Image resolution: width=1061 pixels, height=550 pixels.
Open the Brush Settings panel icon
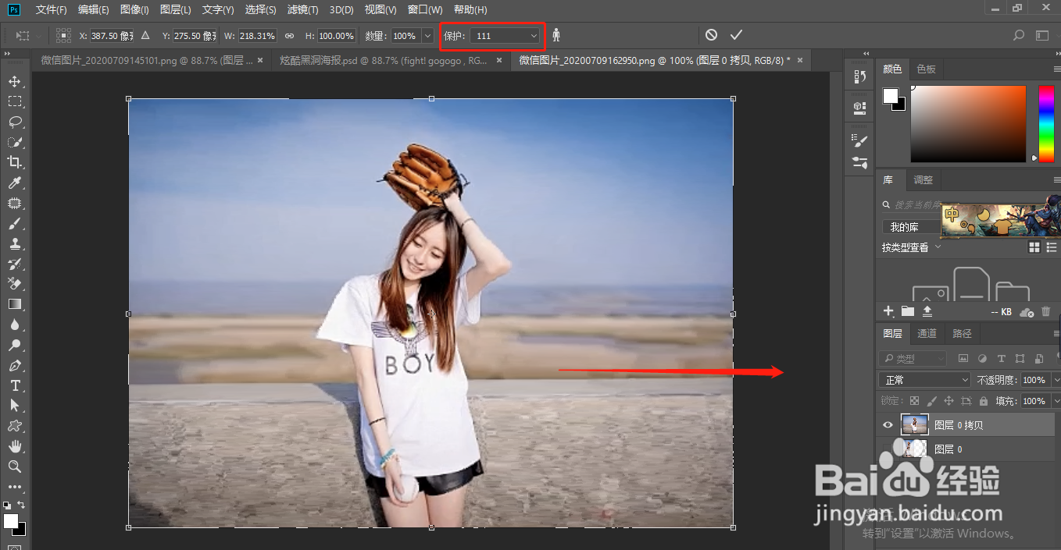click(859, 140)
